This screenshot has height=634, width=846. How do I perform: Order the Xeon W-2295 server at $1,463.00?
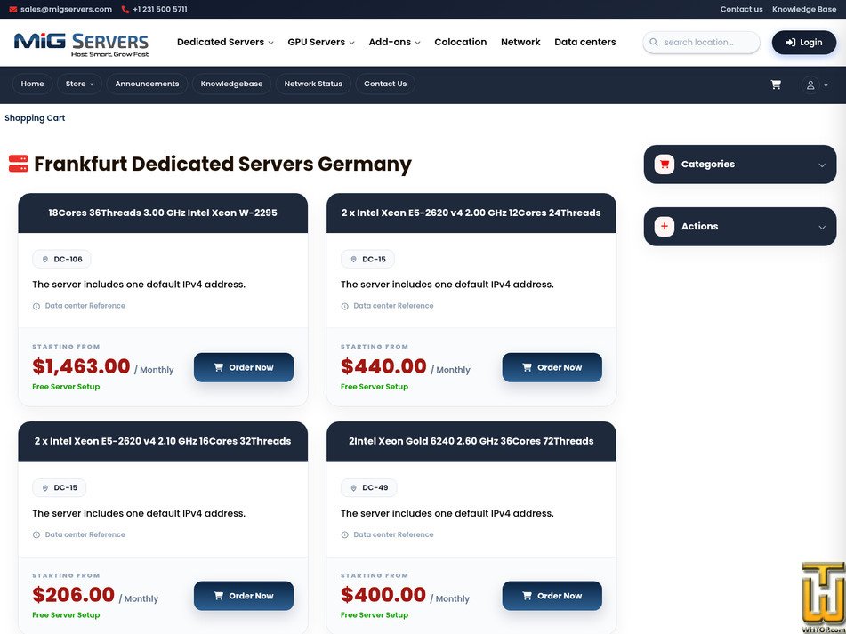(x=244, y=367)
